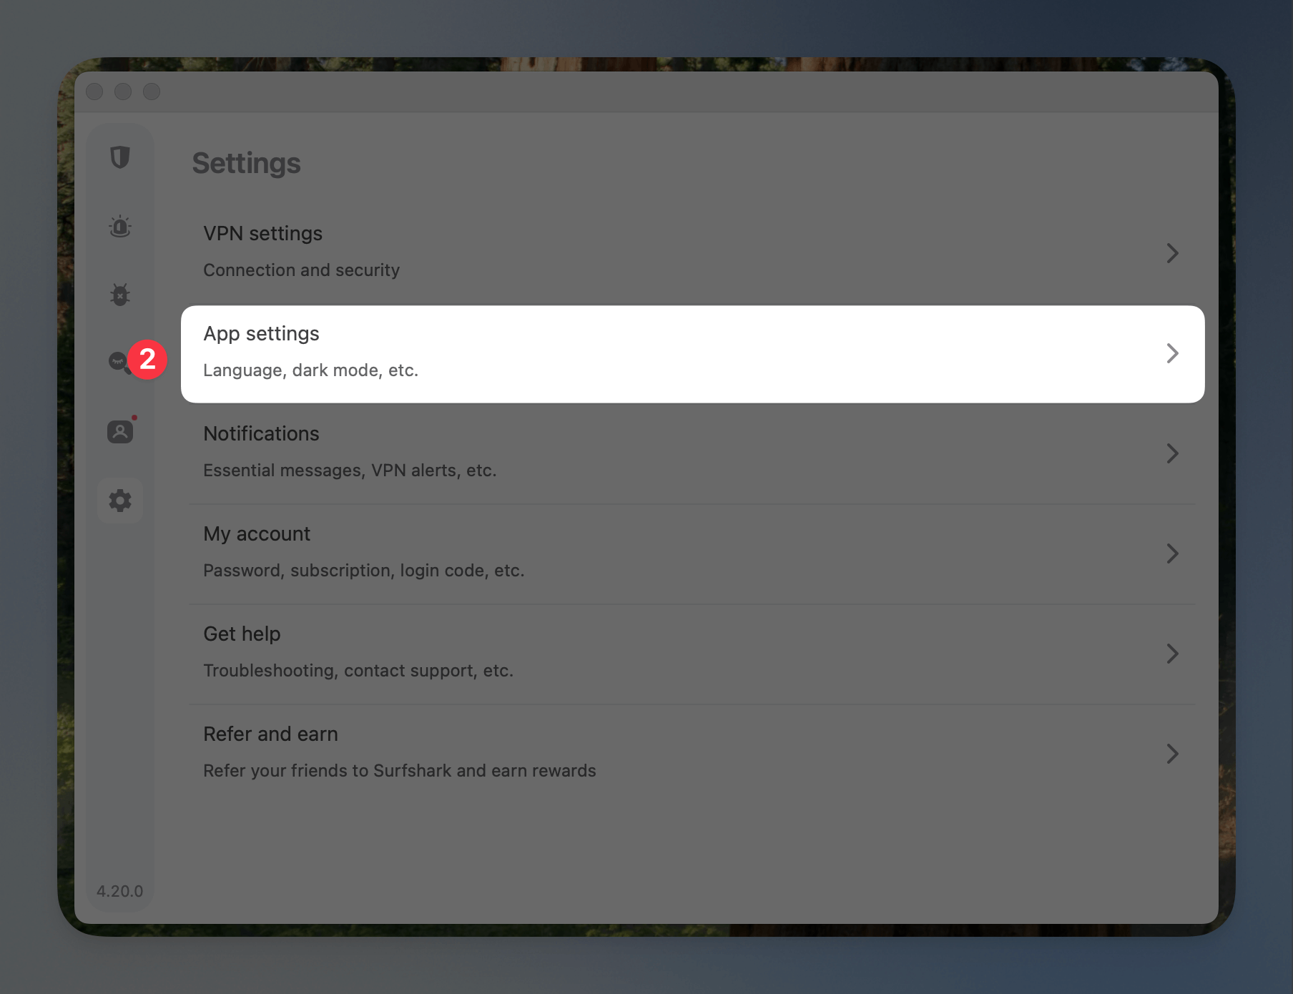Go to Get help section
Viewport: 1293px width, 994px height.
[x=692, y=654]
